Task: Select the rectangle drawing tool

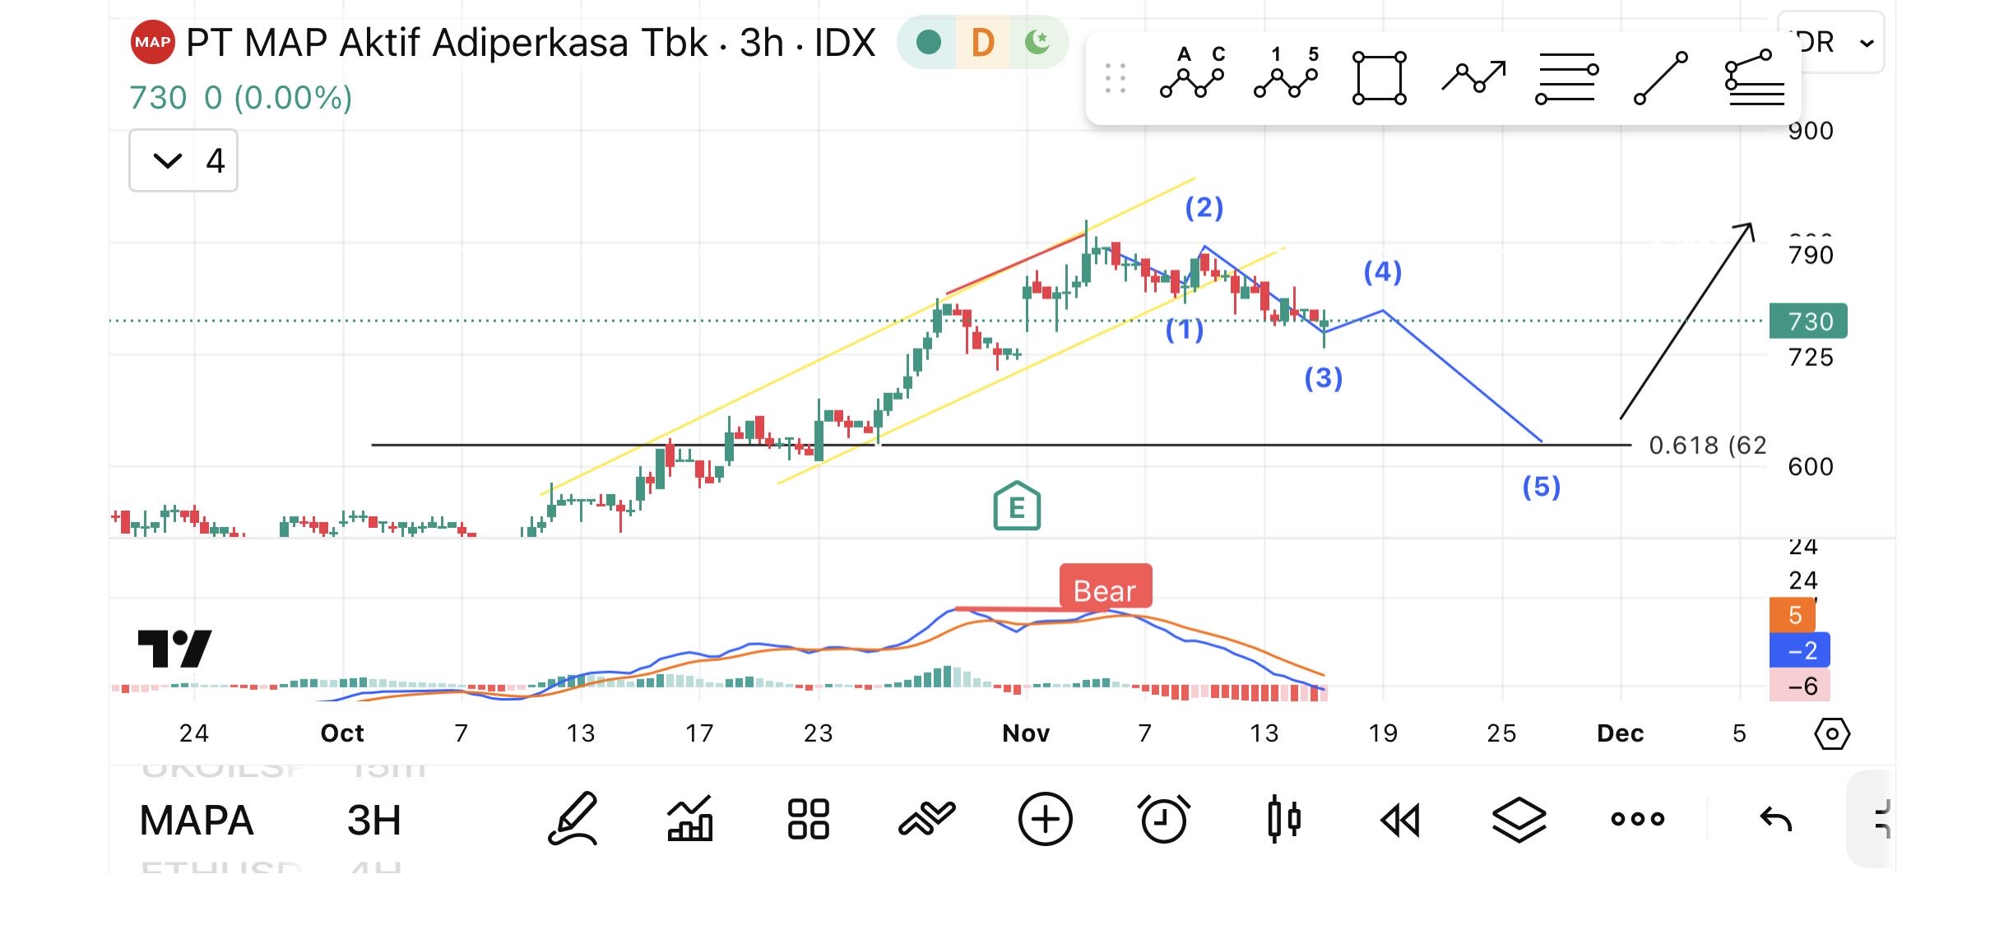Action: (x=1379, y=78)
